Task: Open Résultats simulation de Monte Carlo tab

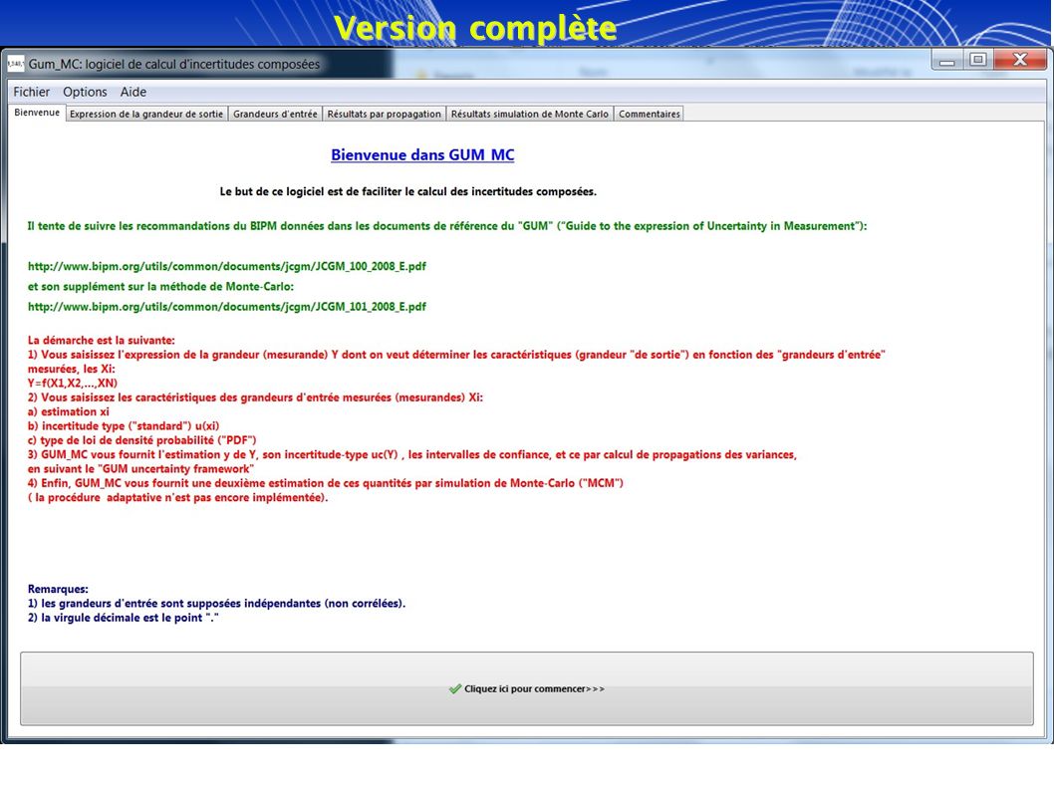Action: pyautogui.click(x=530, y=114)
